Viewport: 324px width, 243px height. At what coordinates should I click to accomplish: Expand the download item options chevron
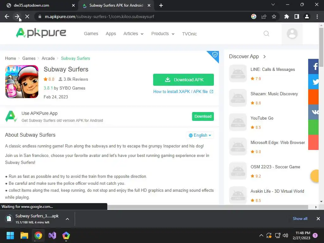click(67, 219)
